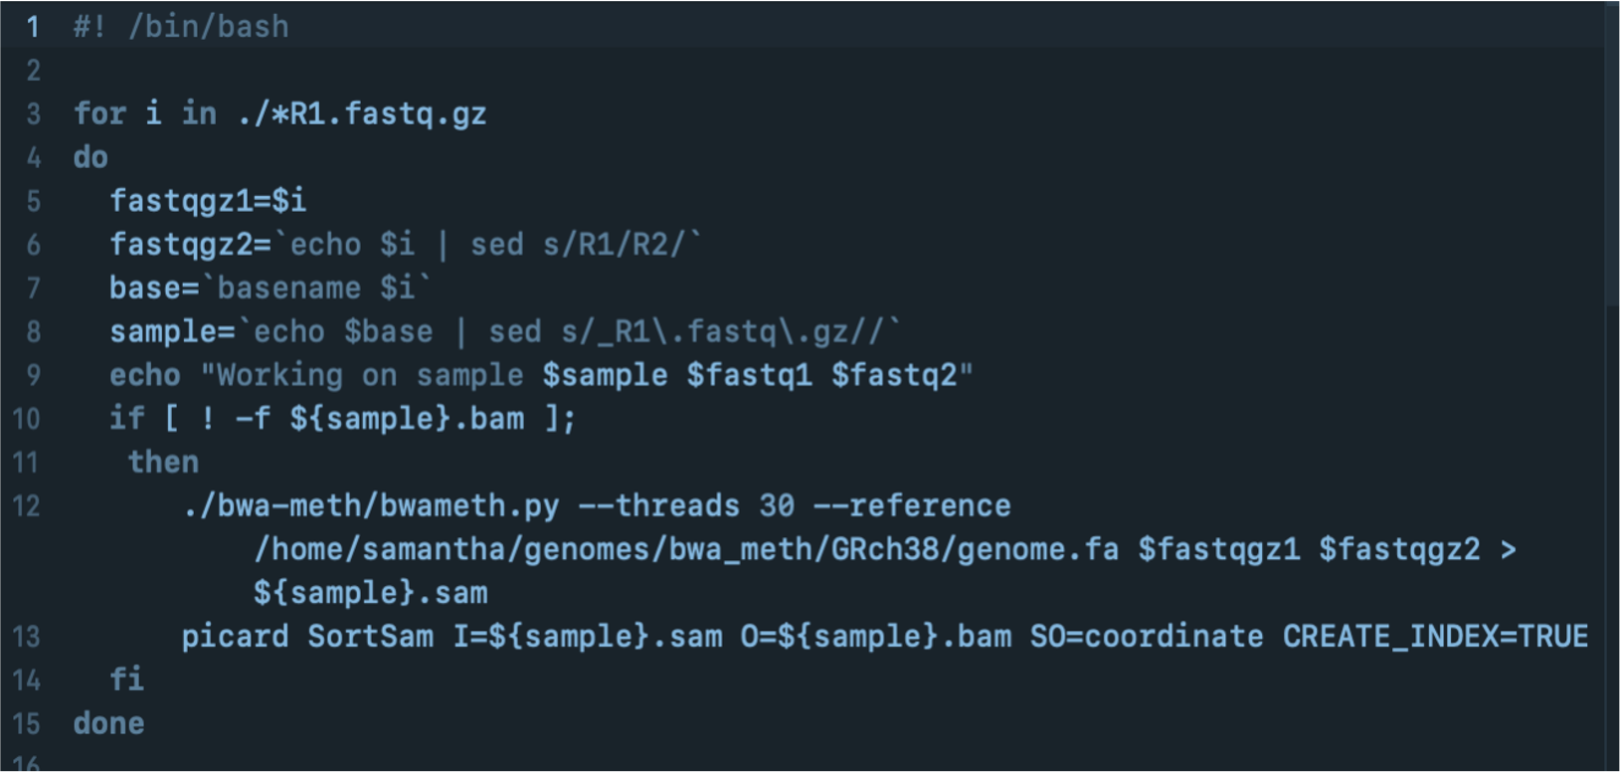Place cursor on the /bin/bash shebang text
The width and height of the screenshot is (1620, 773).
pyautogui.click(x=208, y=27)
